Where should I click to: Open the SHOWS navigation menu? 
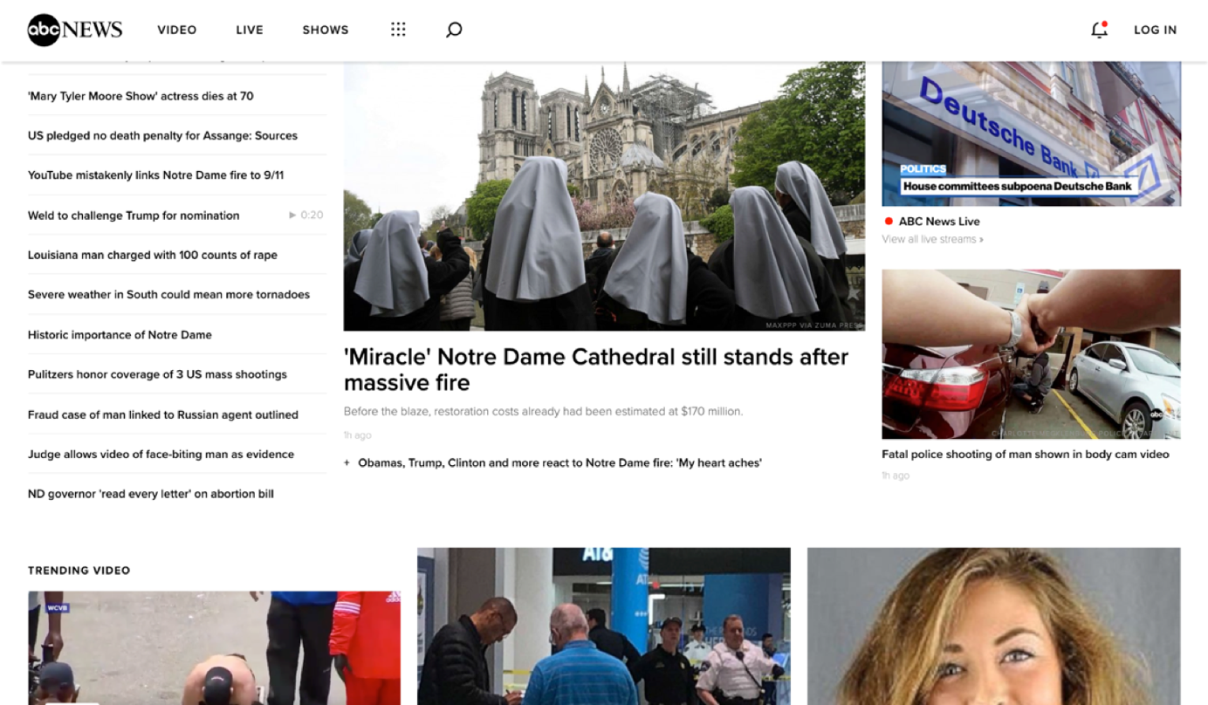coord(326,30)
